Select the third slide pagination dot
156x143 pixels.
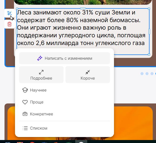pyautogui.click(x=152, y=74)
